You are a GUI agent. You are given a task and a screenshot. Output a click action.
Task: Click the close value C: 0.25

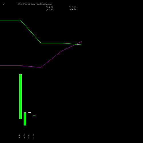(49, 7)
